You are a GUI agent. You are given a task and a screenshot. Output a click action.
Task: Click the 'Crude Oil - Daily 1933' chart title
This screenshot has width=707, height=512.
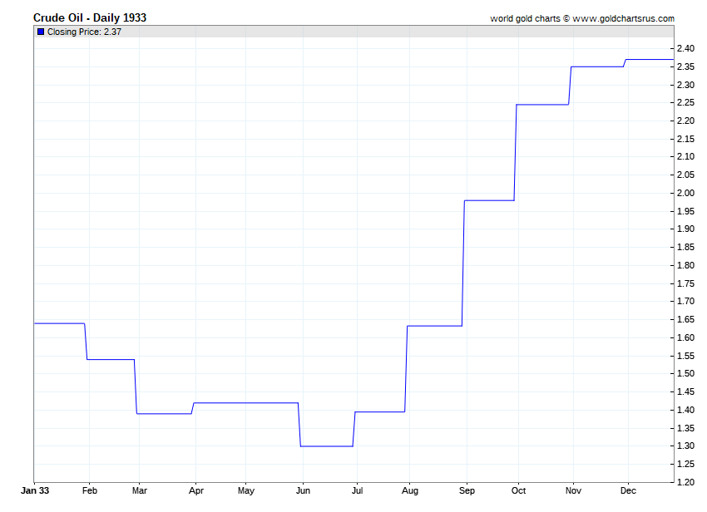click(90, 17)
